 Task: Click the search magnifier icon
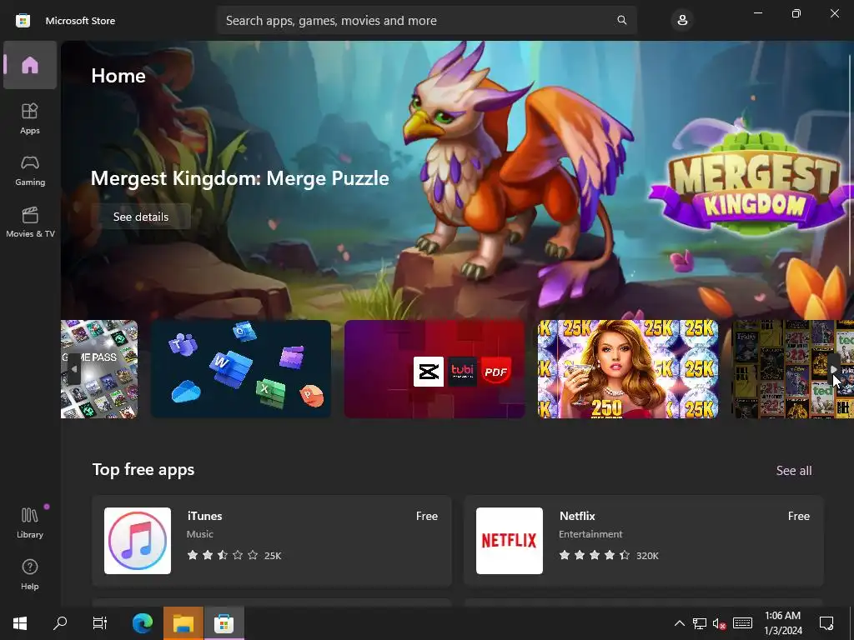click(x=622, y=20)
